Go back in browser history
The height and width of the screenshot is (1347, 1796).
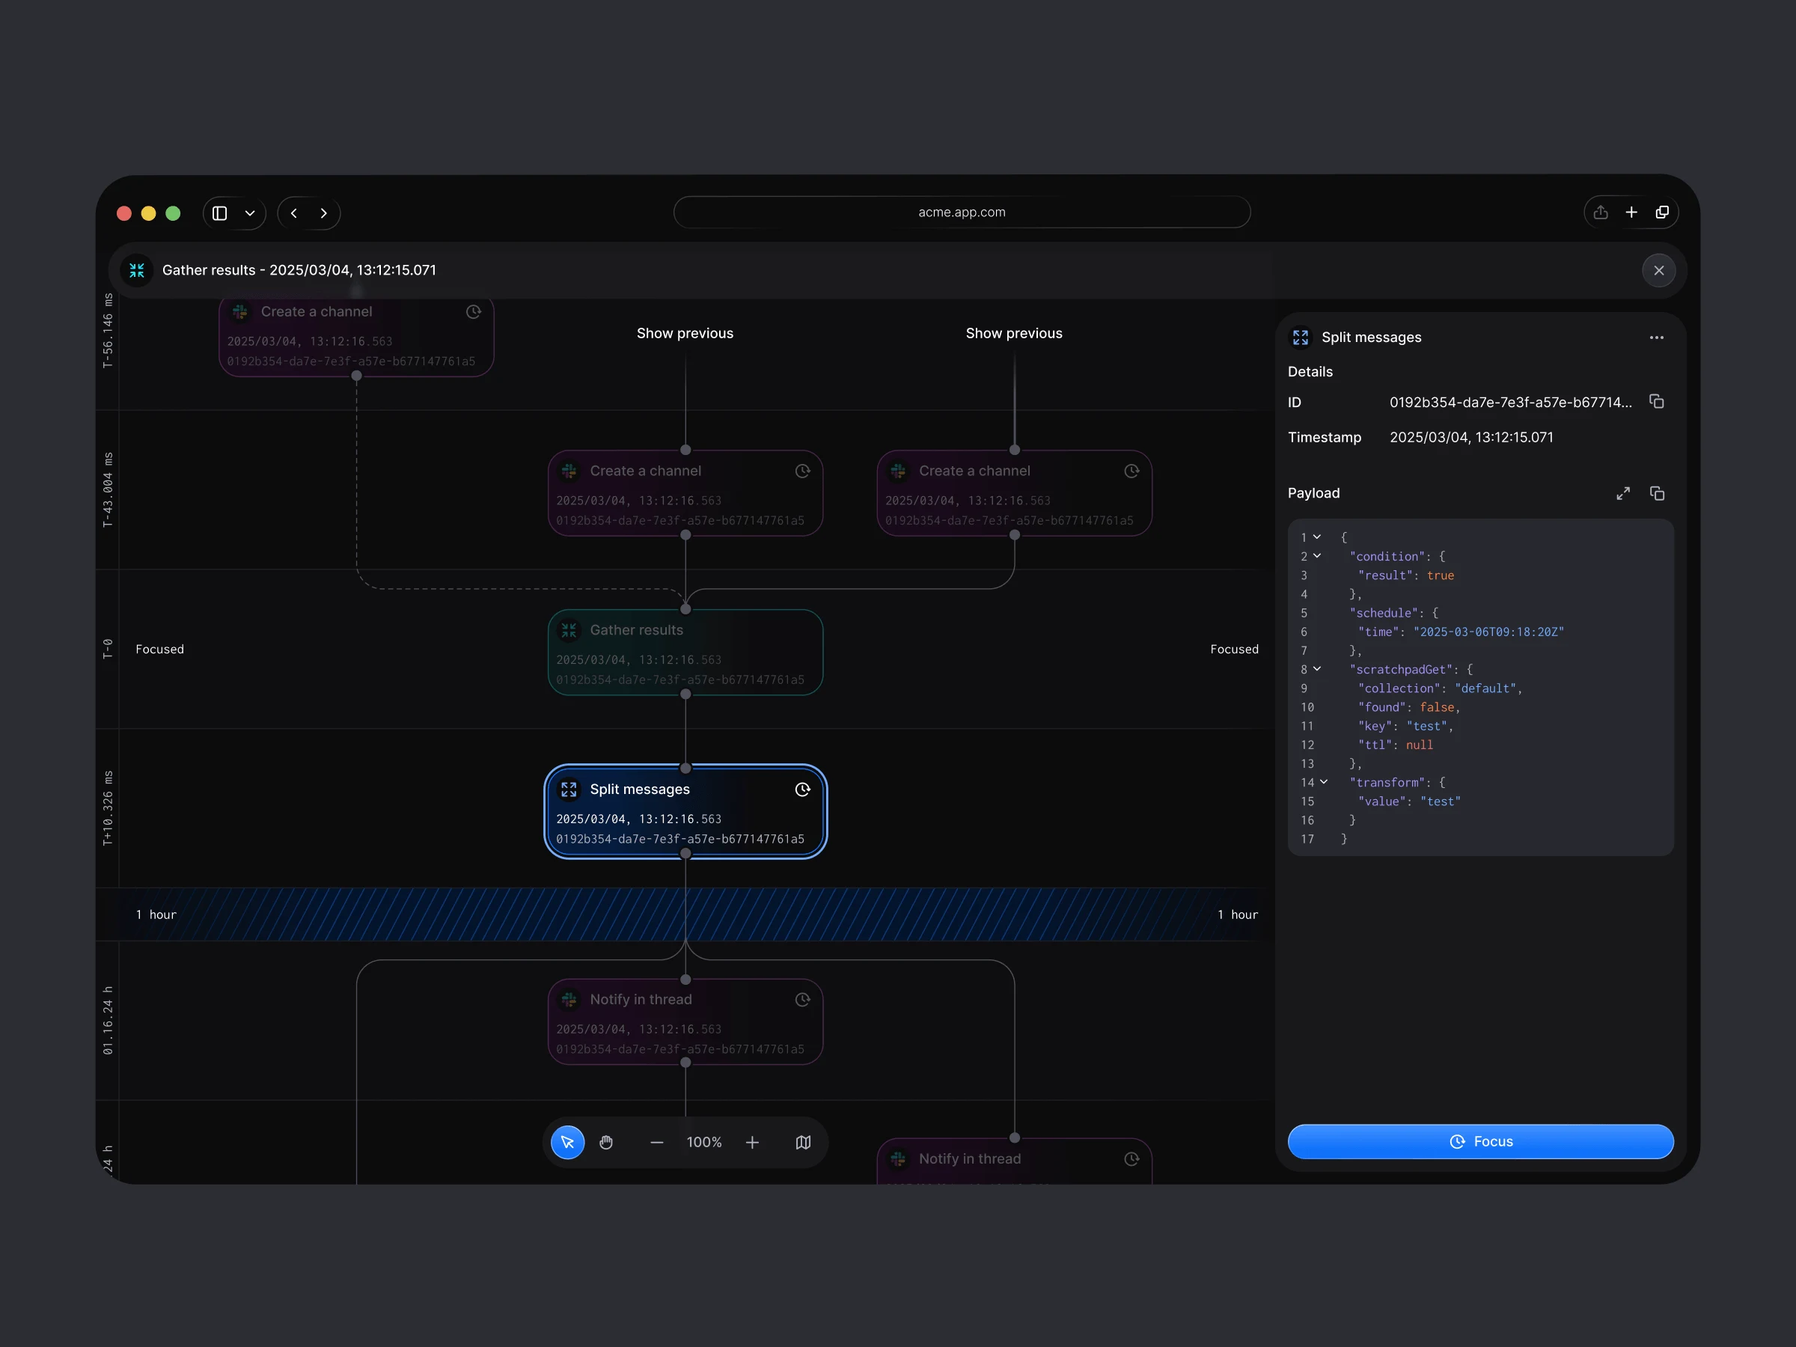294,213
